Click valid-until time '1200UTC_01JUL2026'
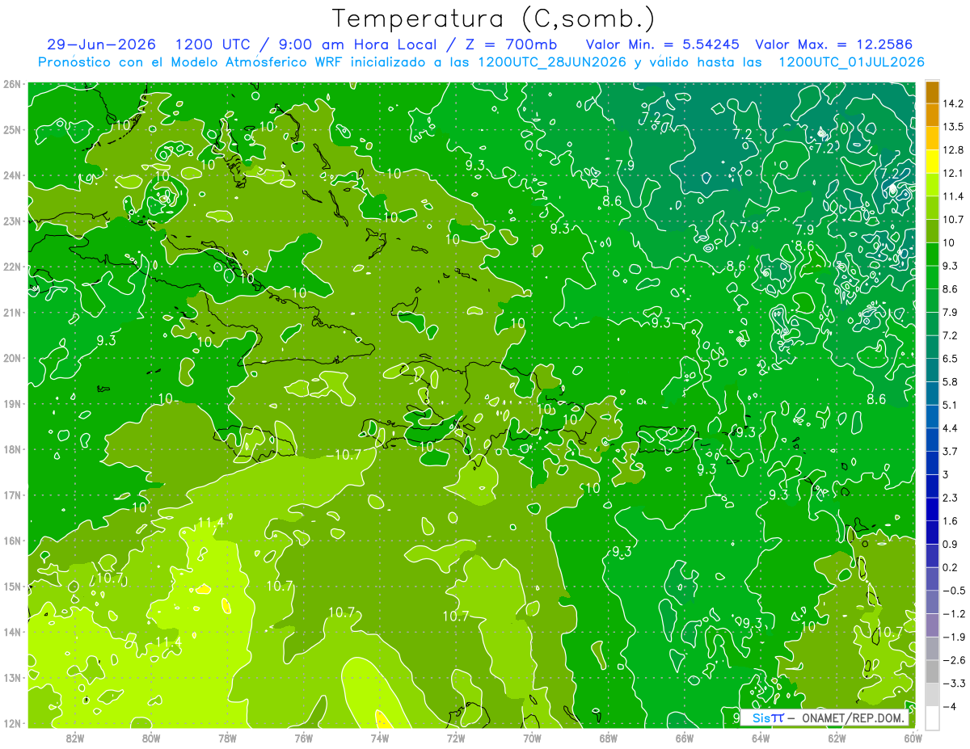This screenshot has width=970, height=749. click(x=851, y=62)
